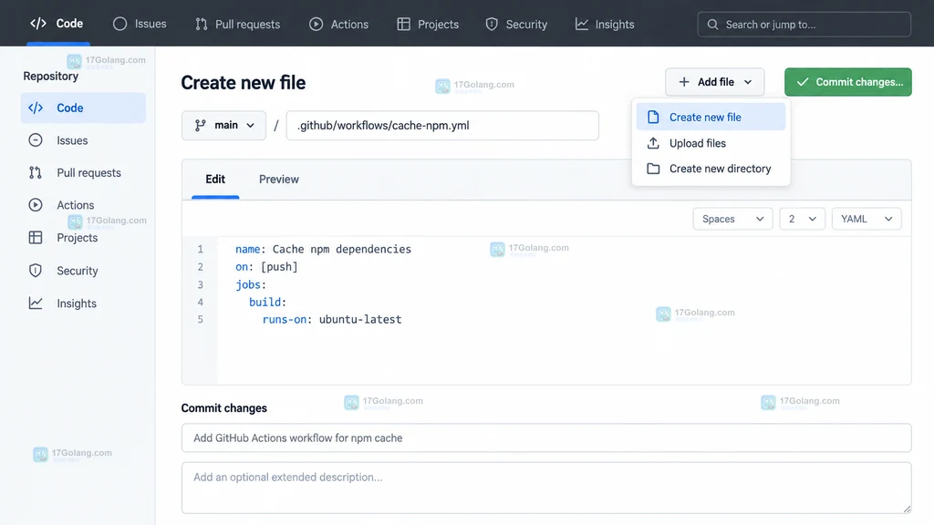This screenshot has width=934, height=525.
Task: Click the upload arrow icon in menu
Action: pyautogui.click(x=653, y=143)
